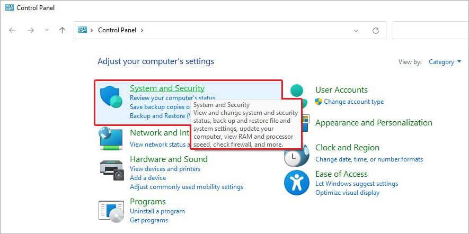This screenshot has height=234, width=469.
Task: Open Save backup copies link
Action: coord(161,107)
